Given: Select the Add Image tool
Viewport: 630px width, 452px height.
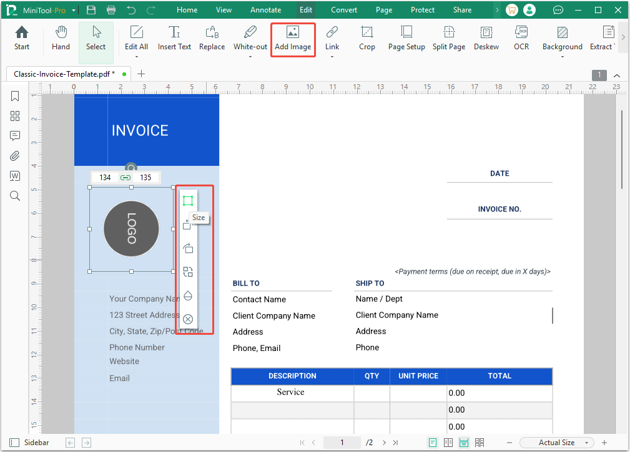Looking at the screenshot, I should point(293,39).
